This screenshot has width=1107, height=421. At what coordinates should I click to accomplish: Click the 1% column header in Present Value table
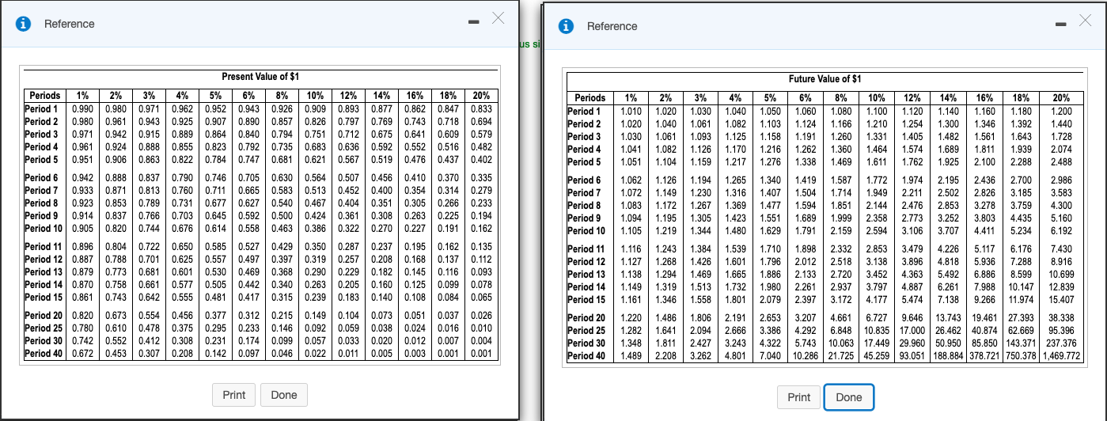(84, 96)
